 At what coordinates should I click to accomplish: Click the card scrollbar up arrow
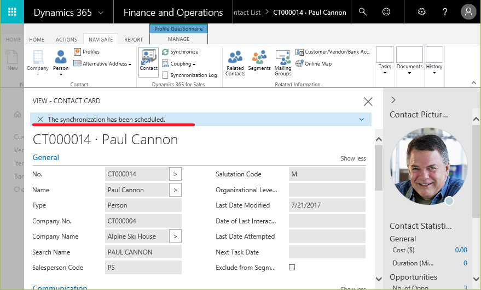tap(379, 139)
